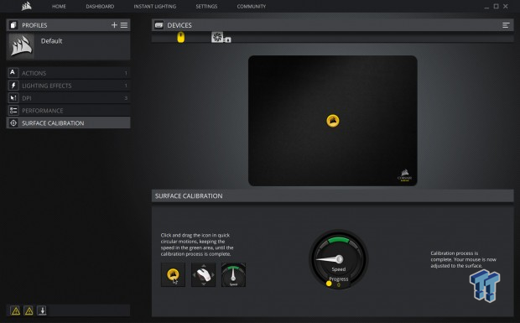Click the yellow calibration icon on mousepad
The width and height of the screenshot is (520, 323).
[x=333, y=121]
